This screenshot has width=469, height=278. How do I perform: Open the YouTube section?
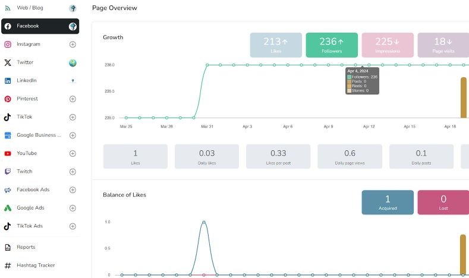coord(40,154)
